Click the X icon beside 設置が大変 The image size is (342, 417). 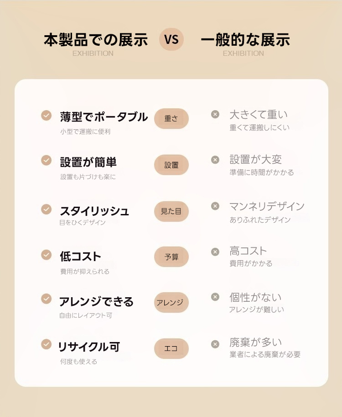click(215, 160)
